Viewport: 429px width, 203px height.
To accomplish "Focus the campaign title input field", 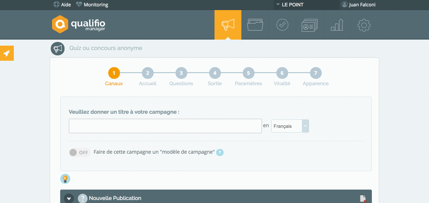I will click(165, 126).
